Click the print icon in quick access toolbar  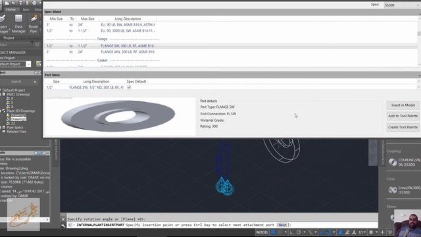tap(34, 3)
